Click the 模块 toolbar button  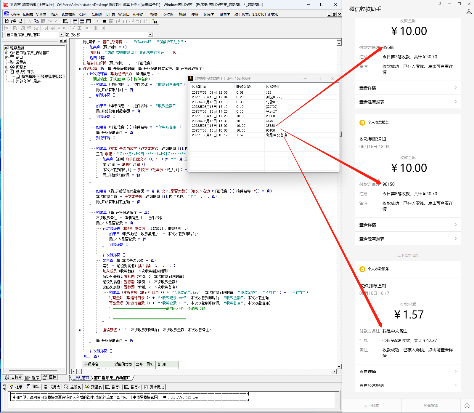[x=154, y=14]
